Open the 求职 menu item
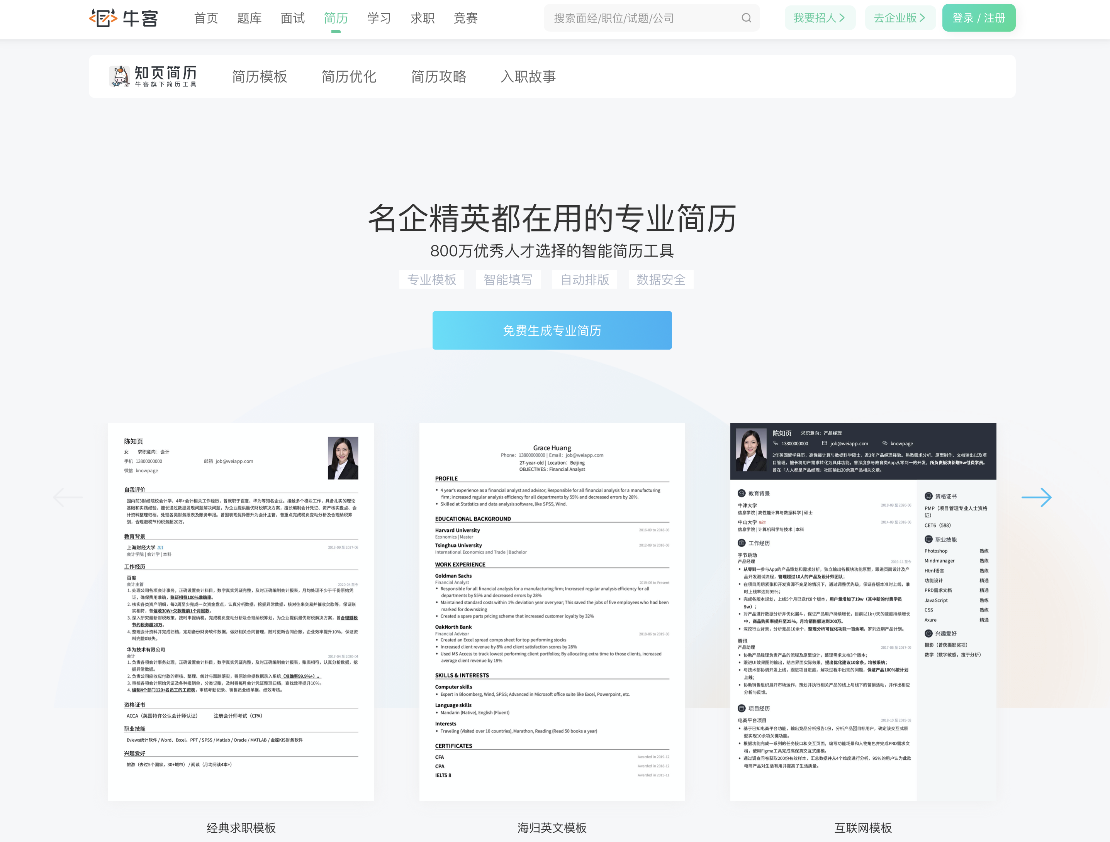1110x842 pixels. (x=423, y=18)
